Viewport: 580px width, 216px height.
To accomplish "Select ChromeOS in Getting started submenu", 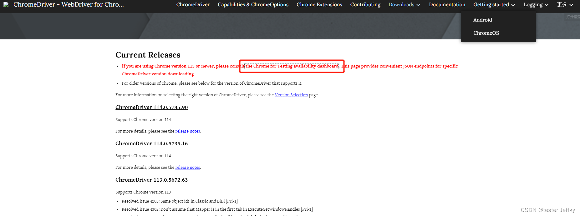I will 486,33.
